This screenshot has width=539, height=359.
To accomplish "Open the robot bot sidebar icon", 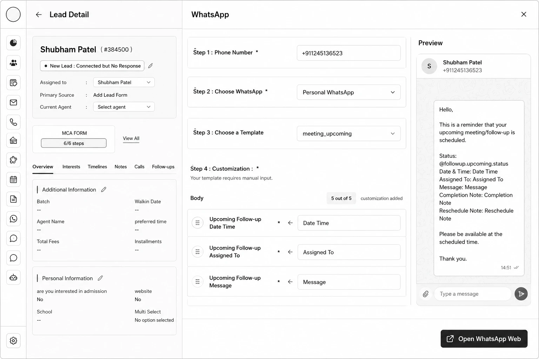I will 13,278.
